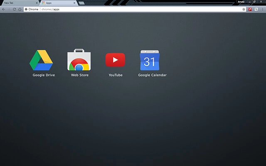Click the forward navigation arrow

(9, 9)
